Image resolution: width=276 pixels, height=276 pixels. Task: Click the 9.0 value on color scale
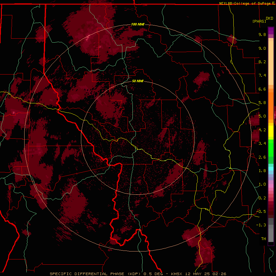click(262, 48)
